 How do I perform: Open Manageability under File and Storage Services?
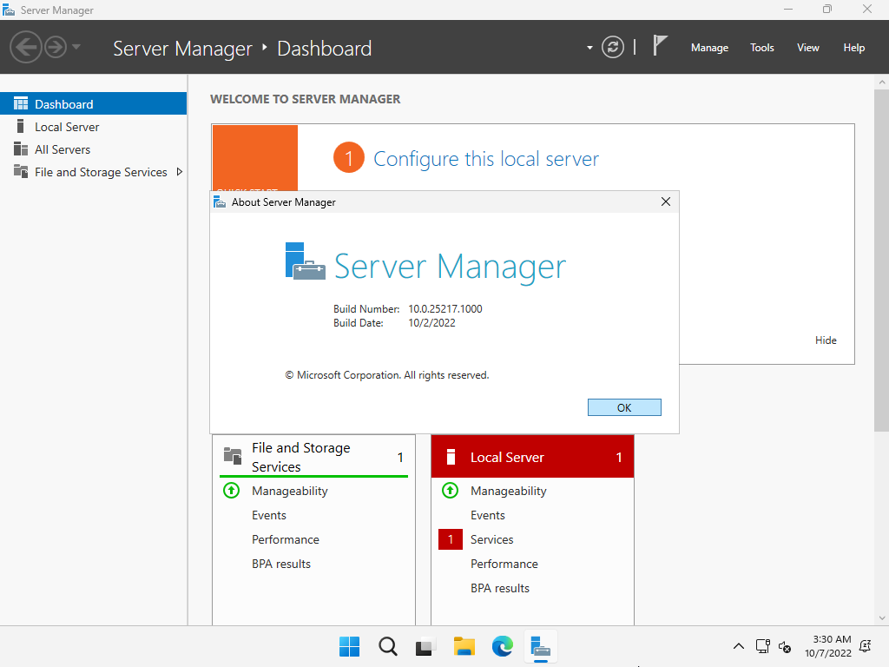coord(290,492)
